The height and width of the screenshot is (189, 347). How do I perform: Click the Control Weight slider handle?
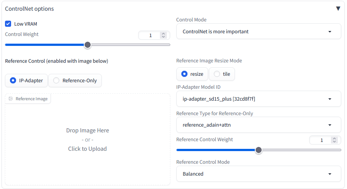(x=88, y=45)
